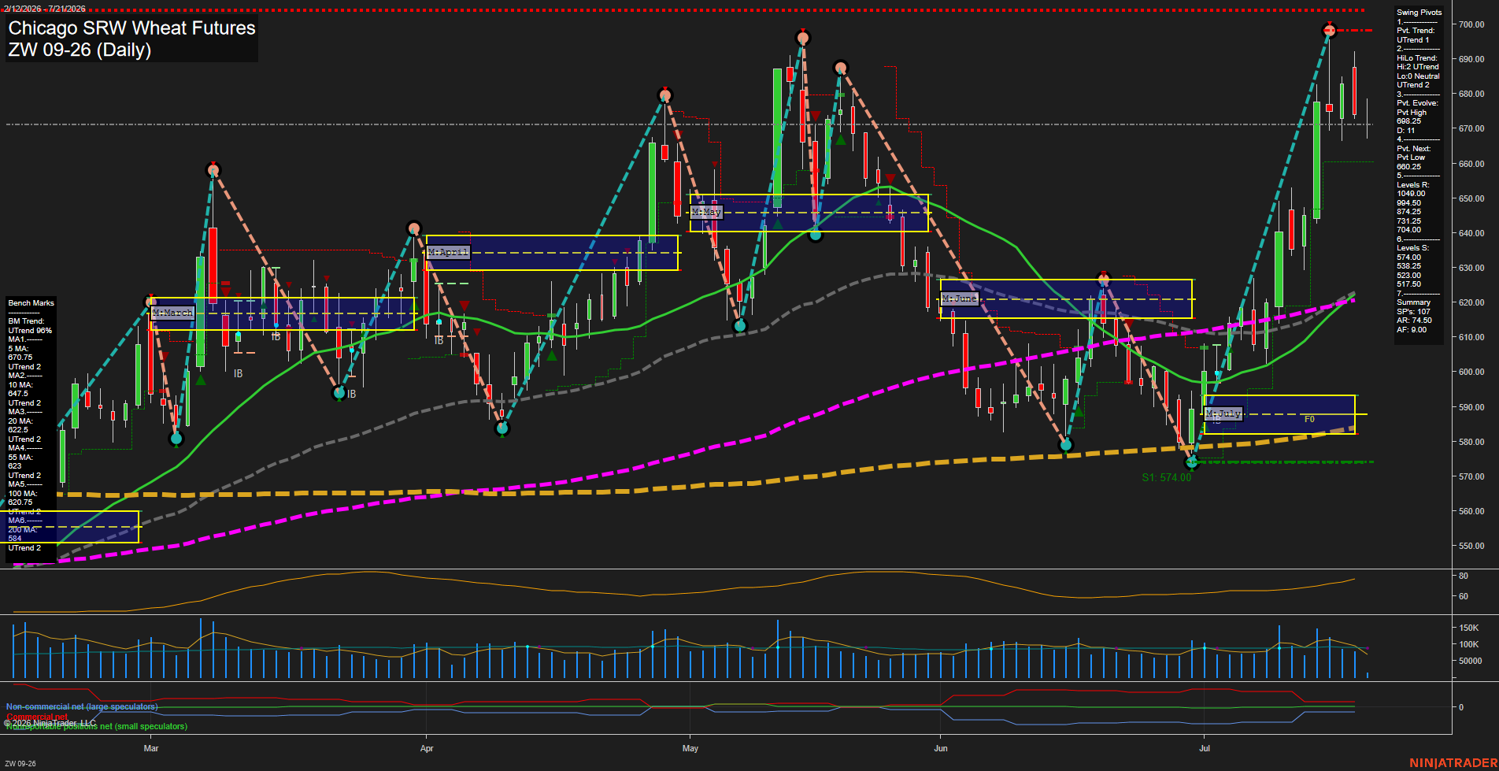1499x771 pixels.
Task: Click the early-April swing low pivot marker near 584
Action: pyautogui.click(x=502, y=428)
